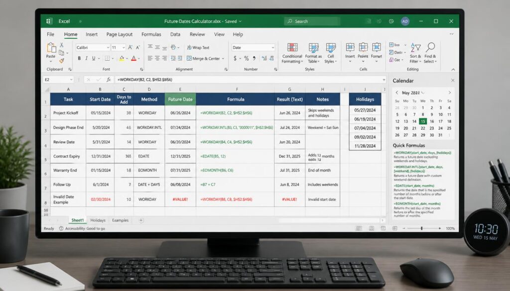Image resolution: width=510 pixels, height=291 pixels.
Task: Click the EDATE quick formula link
Action: (x=414, y=186)
